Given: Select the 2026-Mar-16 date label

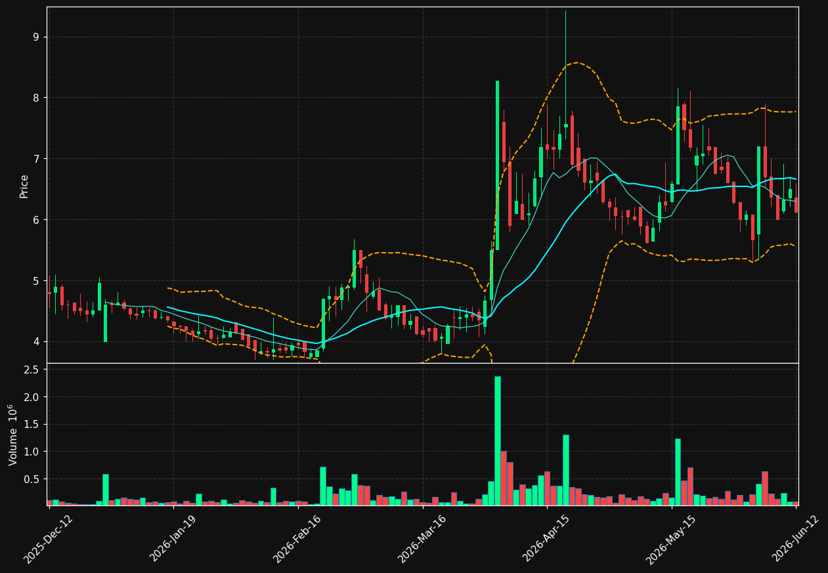Looking at the screenshot, I should point(422,538).
